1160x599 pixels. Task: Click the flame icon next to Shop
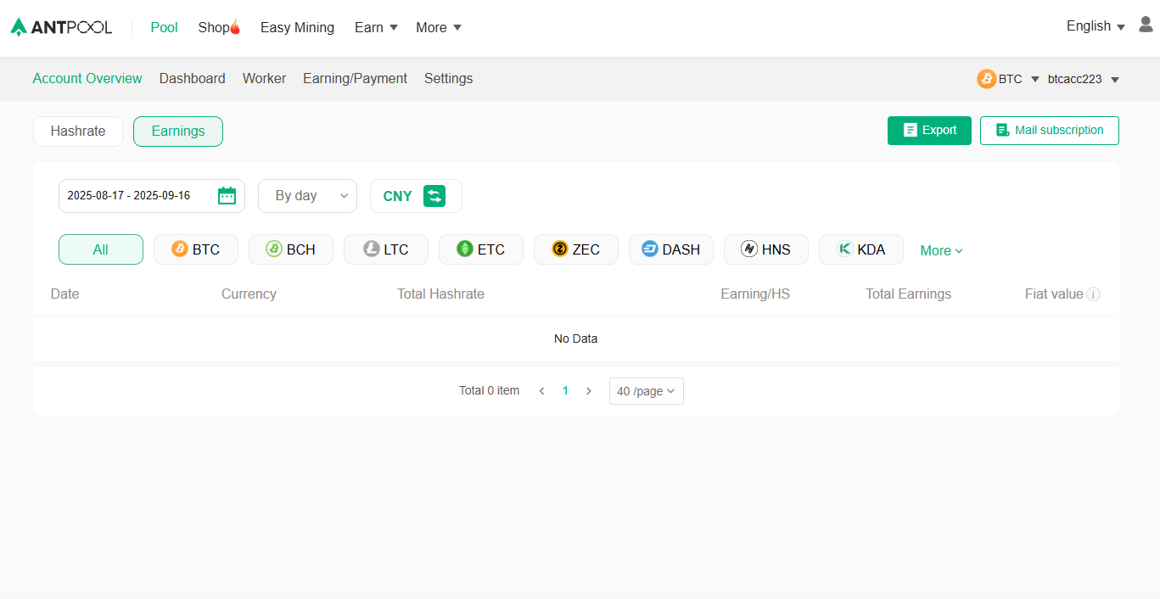tap(235, 25)
